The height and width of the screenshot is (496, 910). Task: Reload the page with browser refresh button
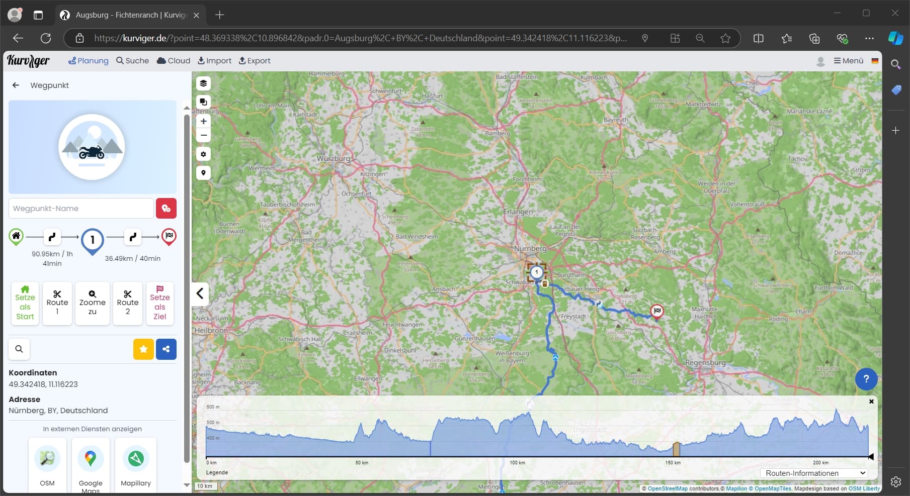click(x=46, y=38)
